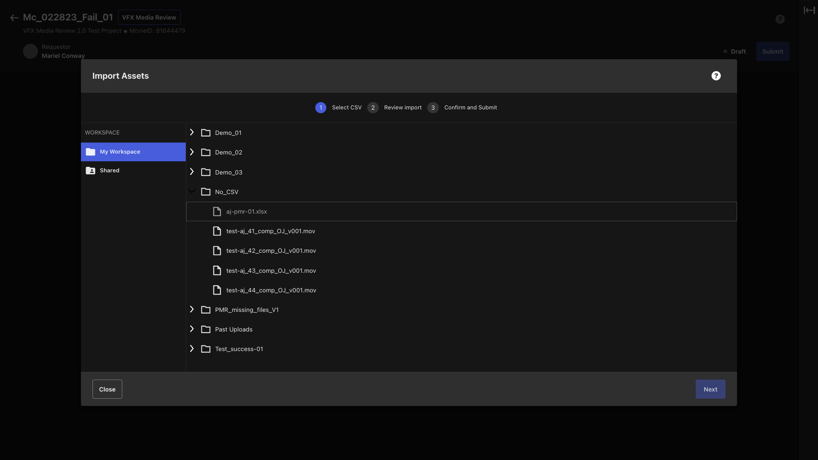
Task: Click the requestor avatar circle
Action: [x=30, y=51]
